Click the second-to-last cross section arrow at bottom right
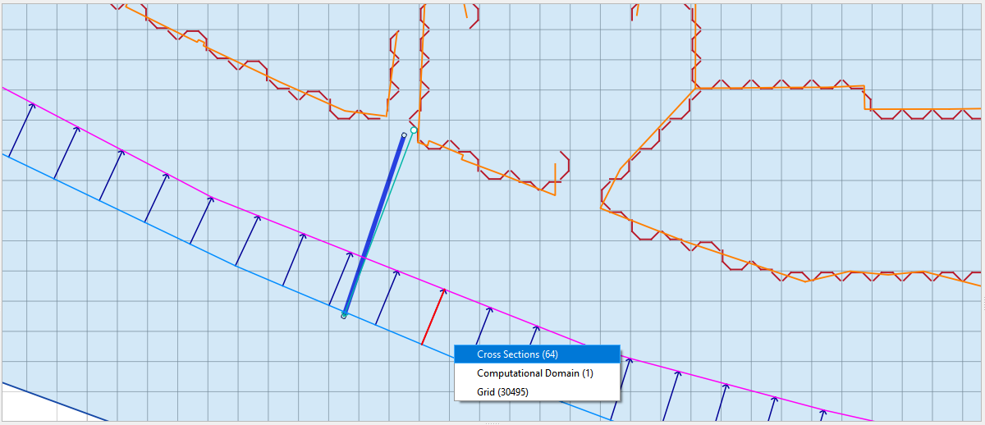This screenshot has width=985, height=425. [x=770, y=409]
